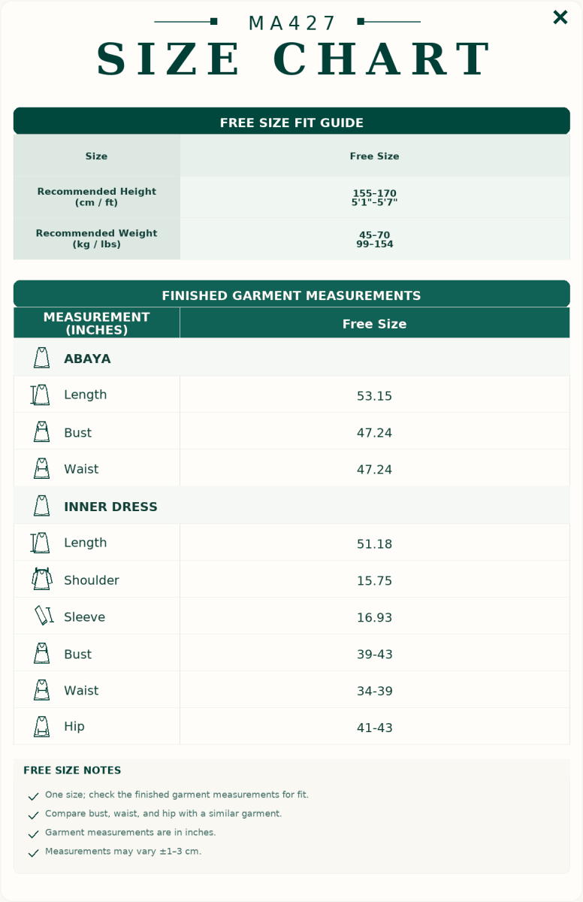Click the abaya Length measurement icon
Viewport: 583px width, 902px height.
(x=40, y=395)
